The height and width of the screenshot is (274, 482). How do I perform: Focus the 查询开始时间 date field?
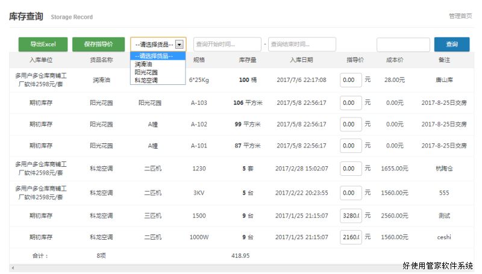tap(227, 45)
